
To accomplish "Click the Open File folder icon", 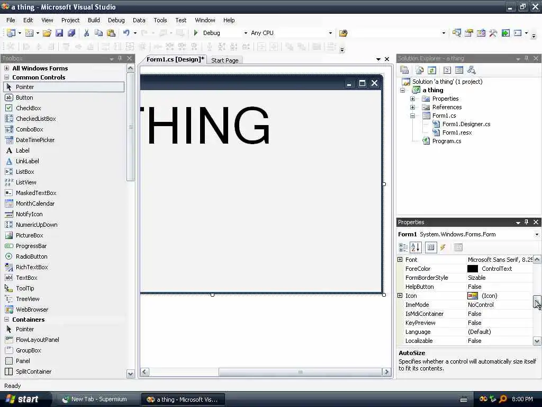I will (47, 33).
